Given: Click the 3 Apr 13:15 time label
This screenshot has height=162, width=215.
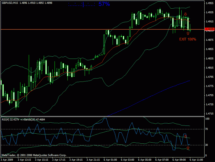Looking at the screenshot, I should pos(24,160).
